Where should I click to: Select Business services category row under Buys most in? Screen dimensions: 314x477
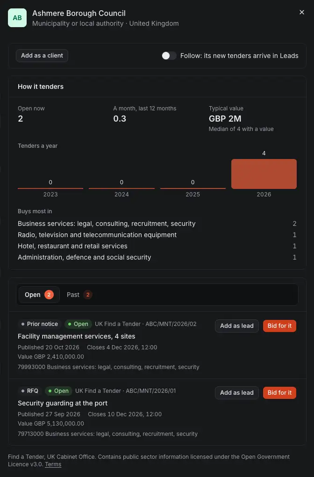(157, 224)
